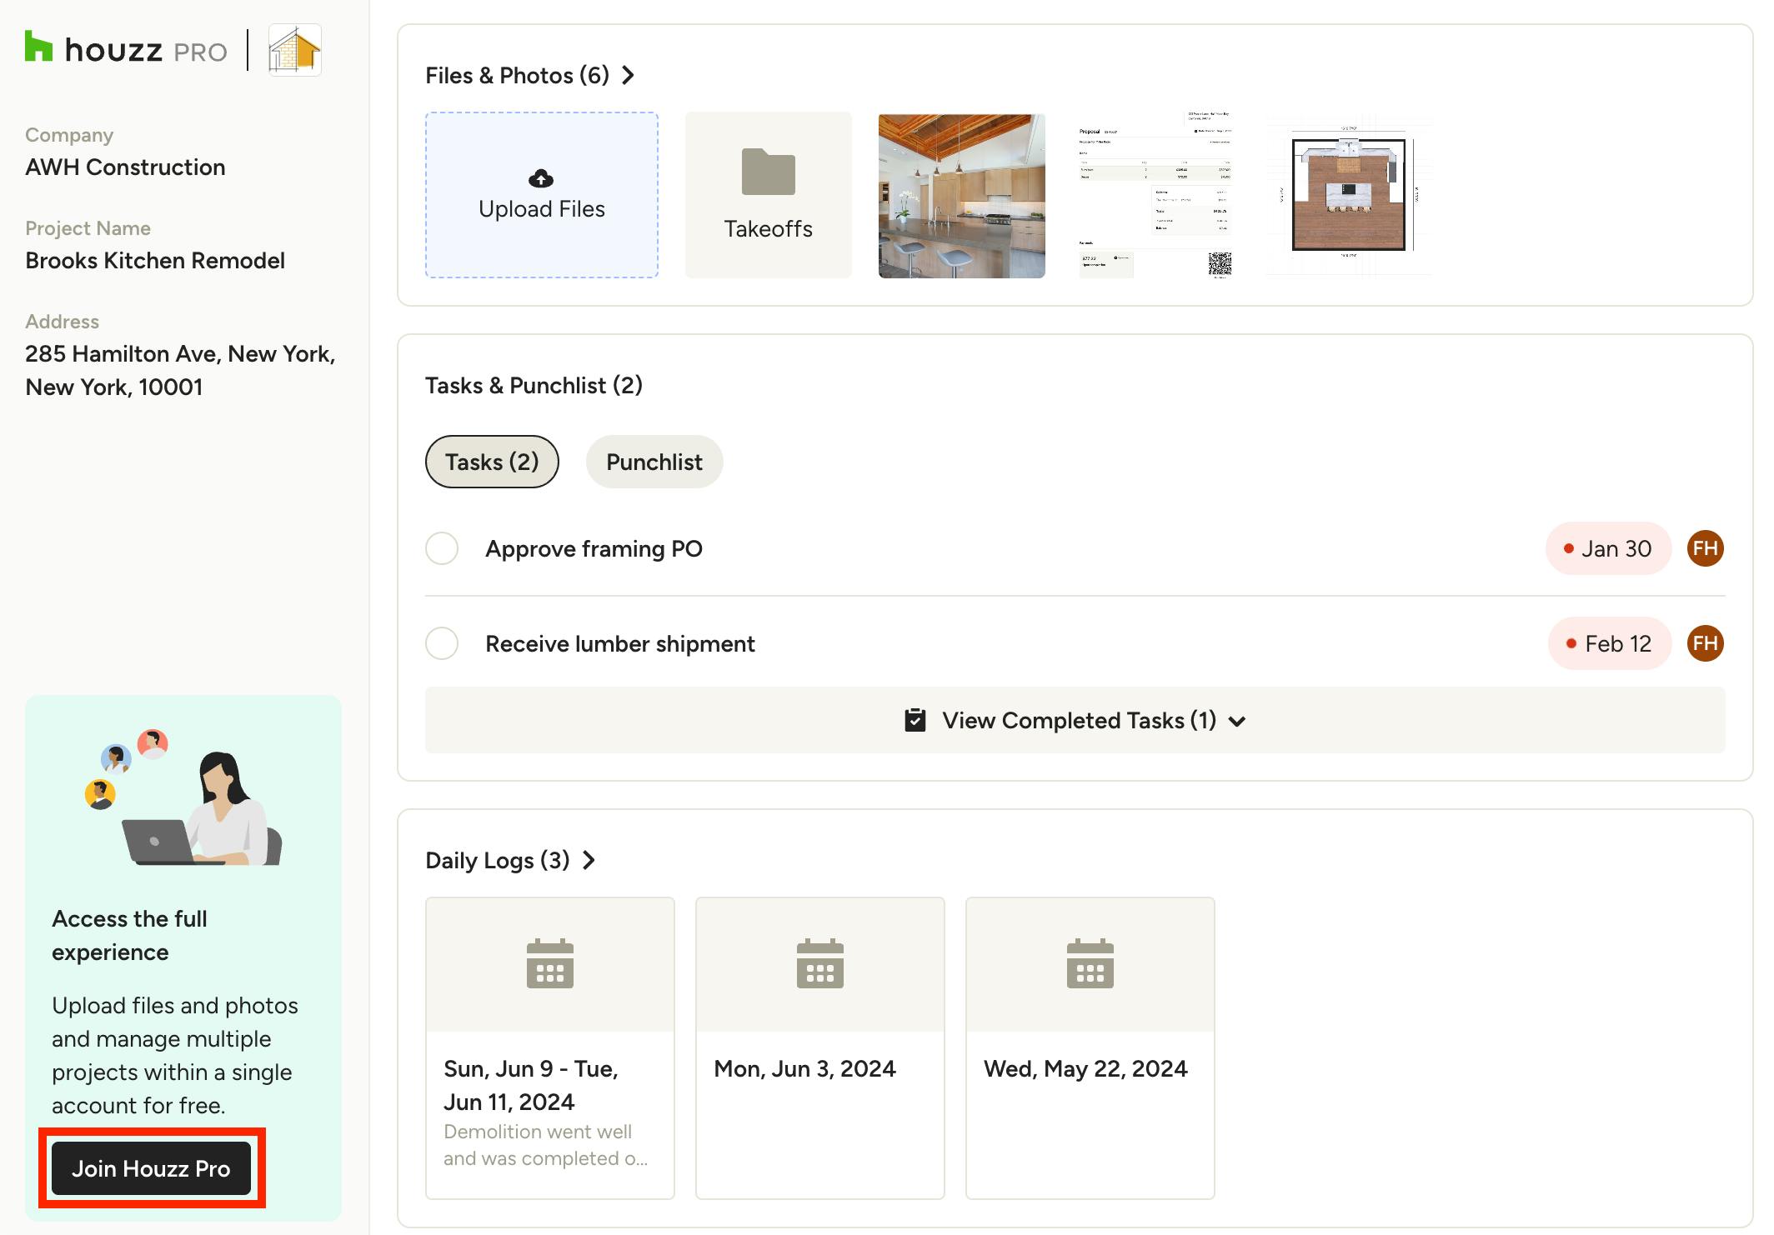Click the cloud upload icon
The height and width of the screenshot is (1235, 1774).
tap(541, 177)
